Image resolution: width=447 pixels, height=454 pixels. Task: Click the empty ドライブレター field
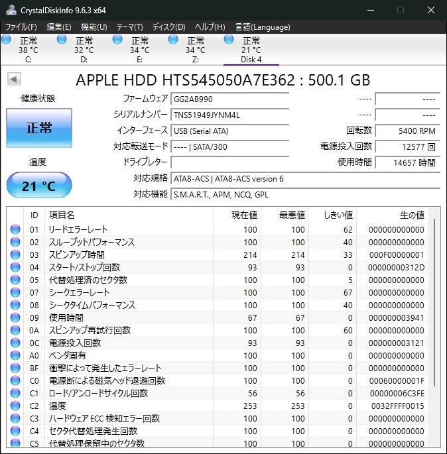229,162
